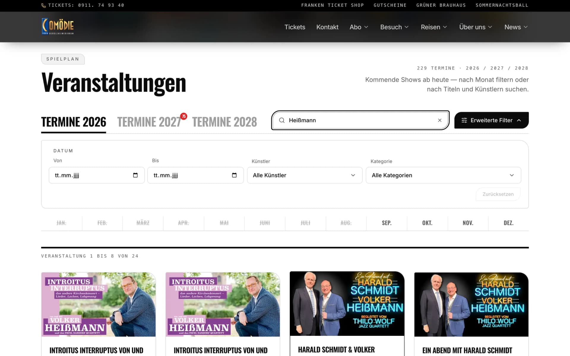Open the Grüner Brauhaus link
Screen dimensions: 570x356
(441, 5)
